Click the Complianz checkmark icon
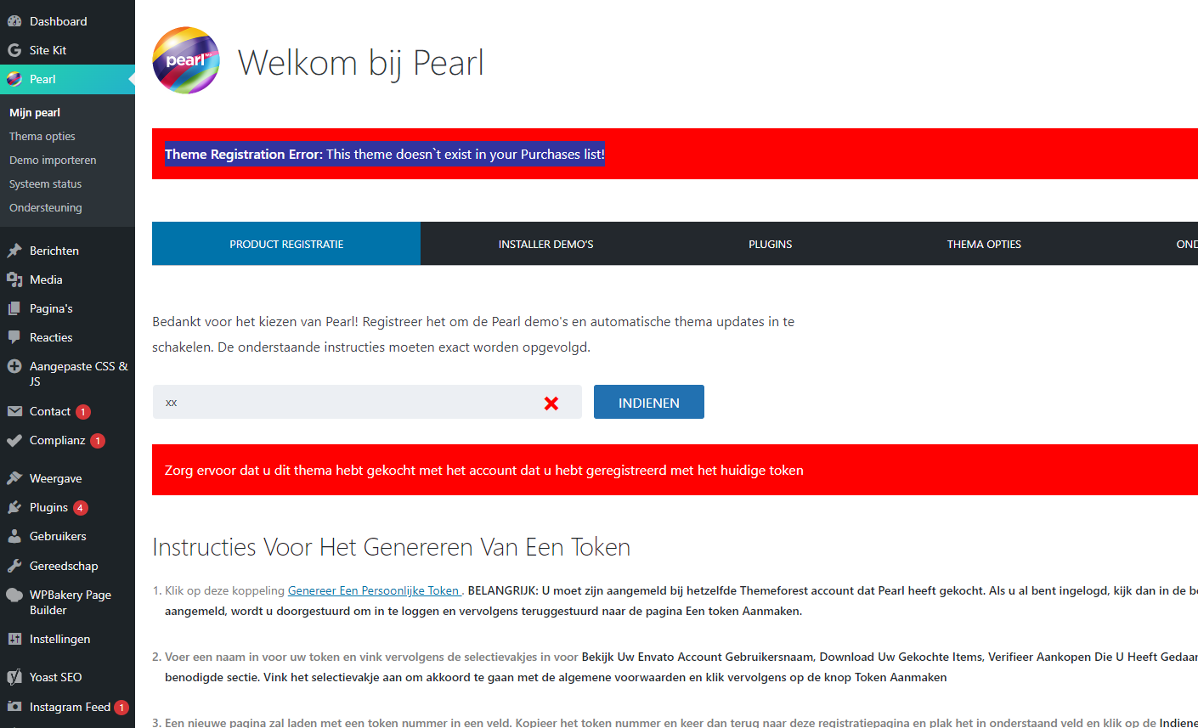 point(14,440)
